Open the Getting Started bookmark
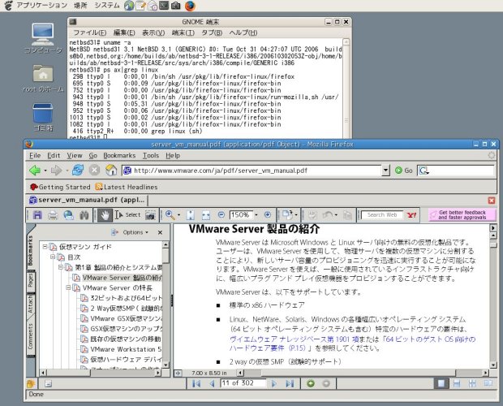503x406 pixels. [x=60, y=187]
